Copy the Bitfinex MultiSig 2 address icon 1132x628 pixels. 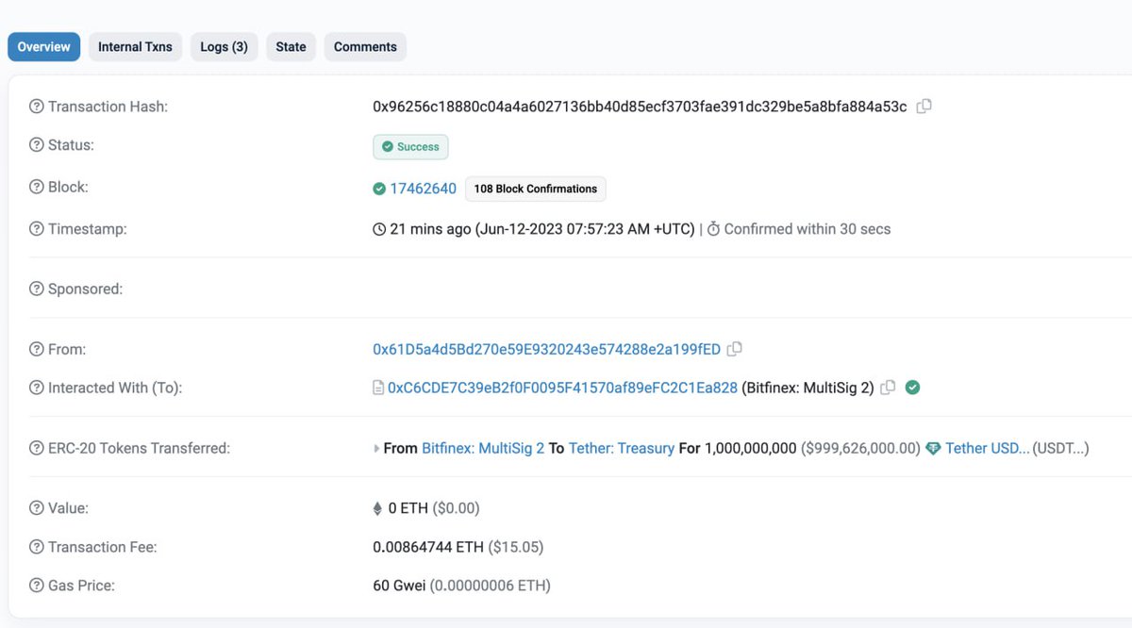[x=888, y=388]
